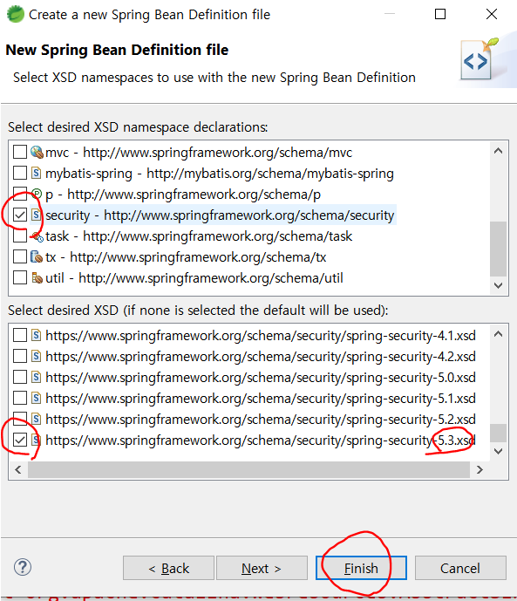Tick spring-security-5.2.xsd checkbox
Image resolution: width=517 pixels, height=601 pixels.
click(x=20, y=419)
